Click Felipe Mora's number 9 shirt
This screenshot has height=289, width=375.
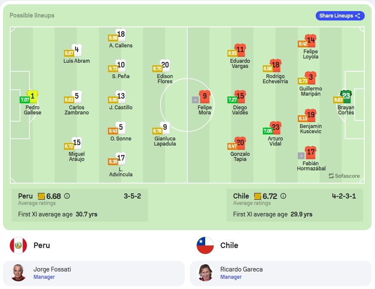coord(205,96)
